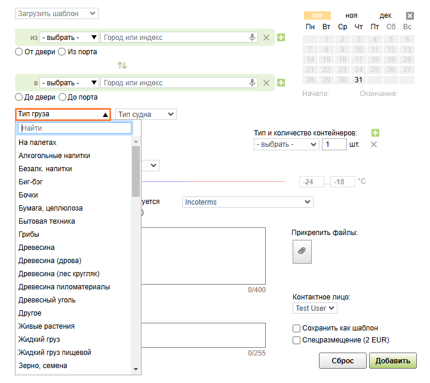Click the microphone icon in origin field
Image resolution: width=430 pixels, height=383 pixels.
[253, 38]
